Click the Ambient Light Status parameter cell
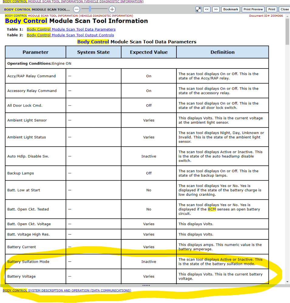This screenshot has height=303, width=290. pyautogui.click(x=36, y=137)
